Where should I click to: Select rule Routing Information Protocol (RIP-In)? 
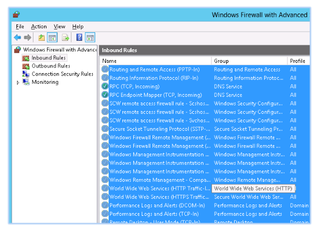[x=154, y=78]
